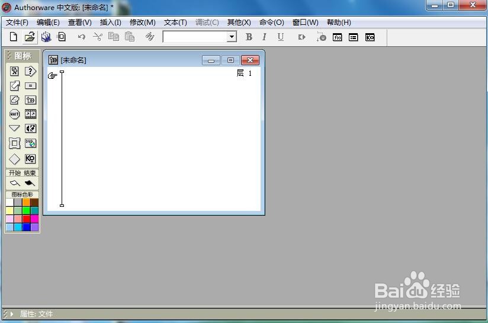Click the Find toolbar icon
Image resolution: width=488 pixels, height=323 pixels.
(x=150, y=37)
